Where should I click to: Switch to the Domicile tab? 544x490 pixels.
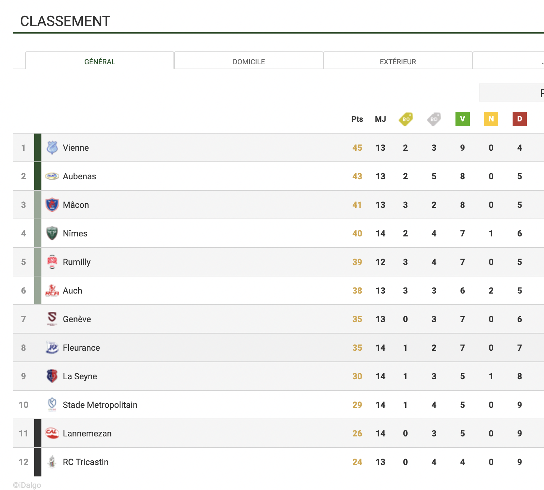pos(249,61)
